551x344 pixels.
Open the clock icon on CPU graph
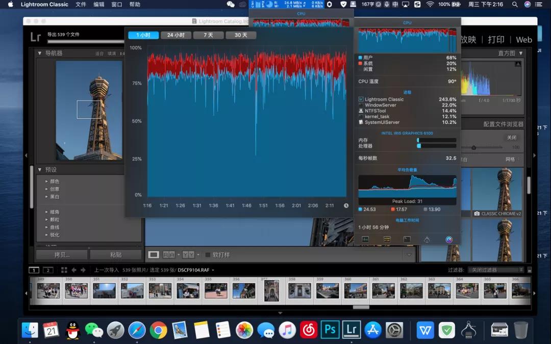346,206
